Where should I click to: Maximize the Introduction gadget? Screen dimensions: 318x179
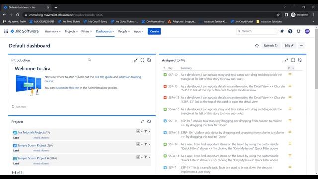[x=142, y=60]
